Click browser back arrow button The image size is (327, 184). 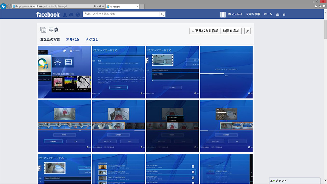[4, 6]
